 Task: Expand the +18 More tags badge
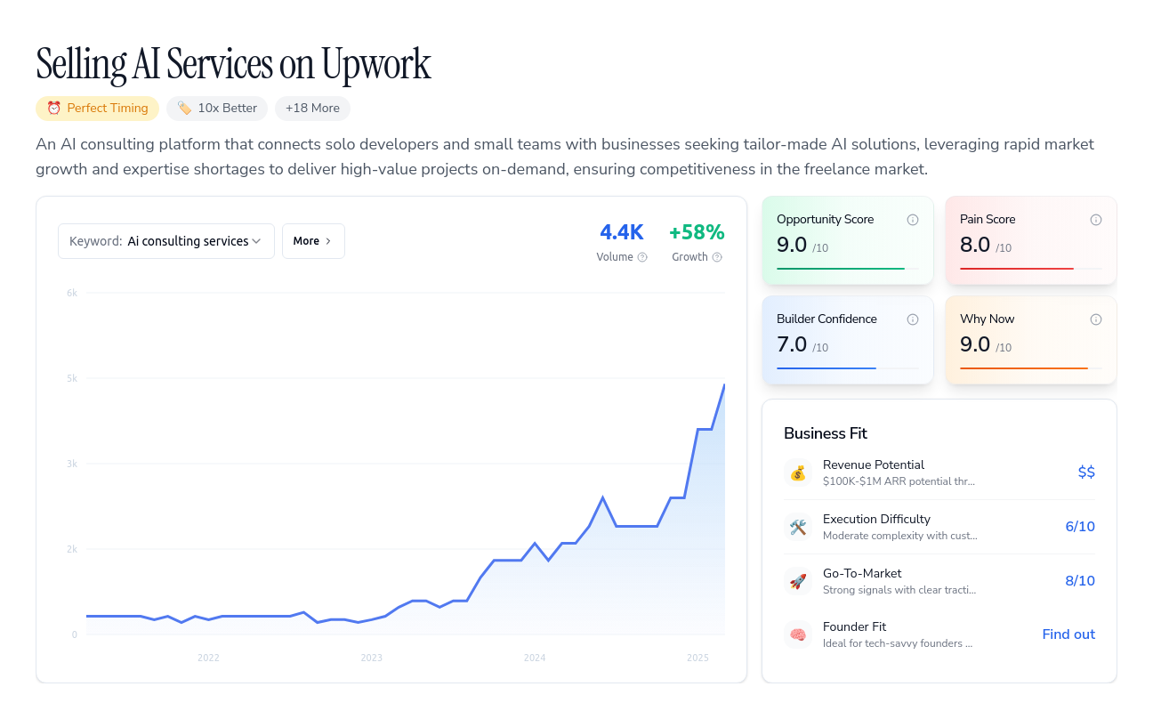pyautogui.click(x=312, y=108)
